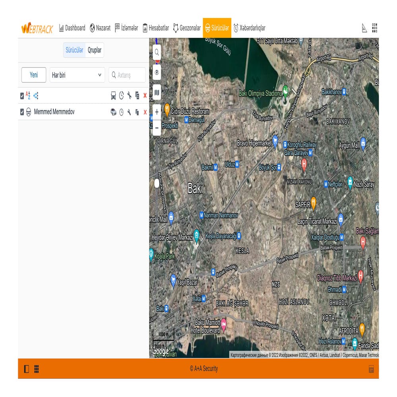Open the apps grid menu at top right
Screen dimensions: 397x397
(x=374, y=28)
